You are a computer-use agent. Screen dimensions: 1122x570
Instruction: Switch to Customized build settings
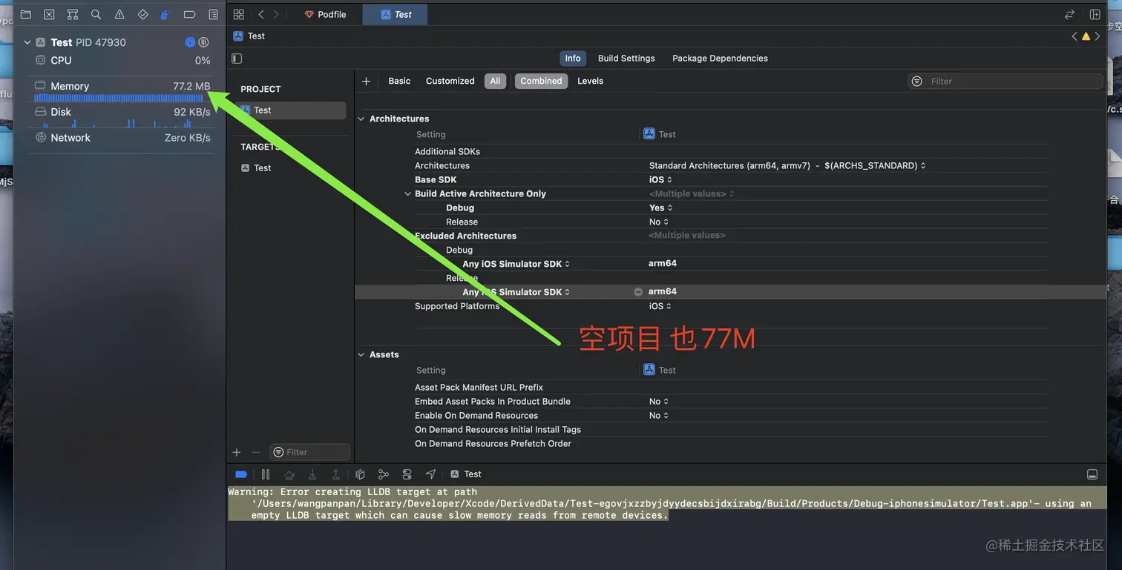(450, 81)
